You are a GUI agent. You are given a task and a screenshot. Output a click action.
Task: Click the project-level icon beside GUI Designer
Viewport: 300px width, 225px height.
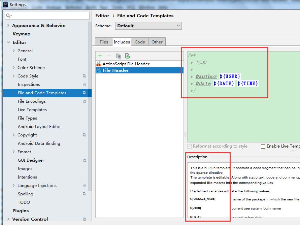pyautogui.click(x=84, y=160)
